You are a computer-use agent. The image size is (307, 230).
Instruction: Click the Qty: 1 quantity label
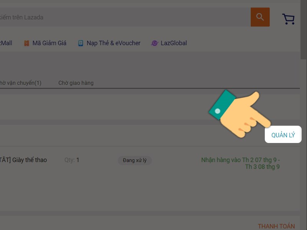(x=72, y=160)
